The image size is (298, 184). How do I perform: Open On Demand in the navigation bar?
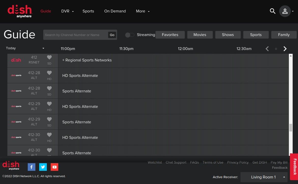pyautogui.click(x=115, y=11)
